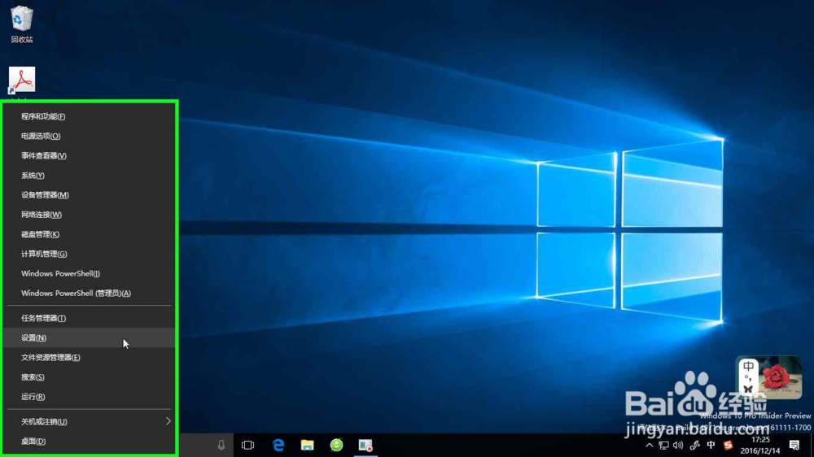Open 程序和功能(F) from the menu
The width and height of the screenshot is (814, 457).
[89, 116]
